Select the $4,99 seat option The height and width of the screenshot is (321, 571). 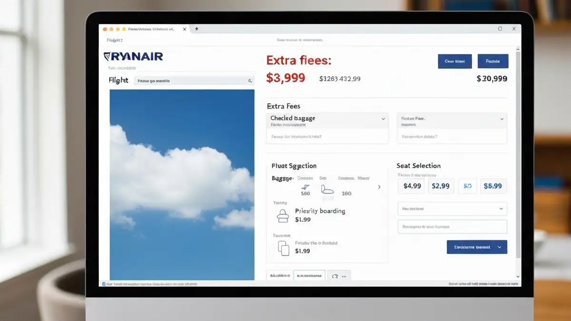(412, 186)
